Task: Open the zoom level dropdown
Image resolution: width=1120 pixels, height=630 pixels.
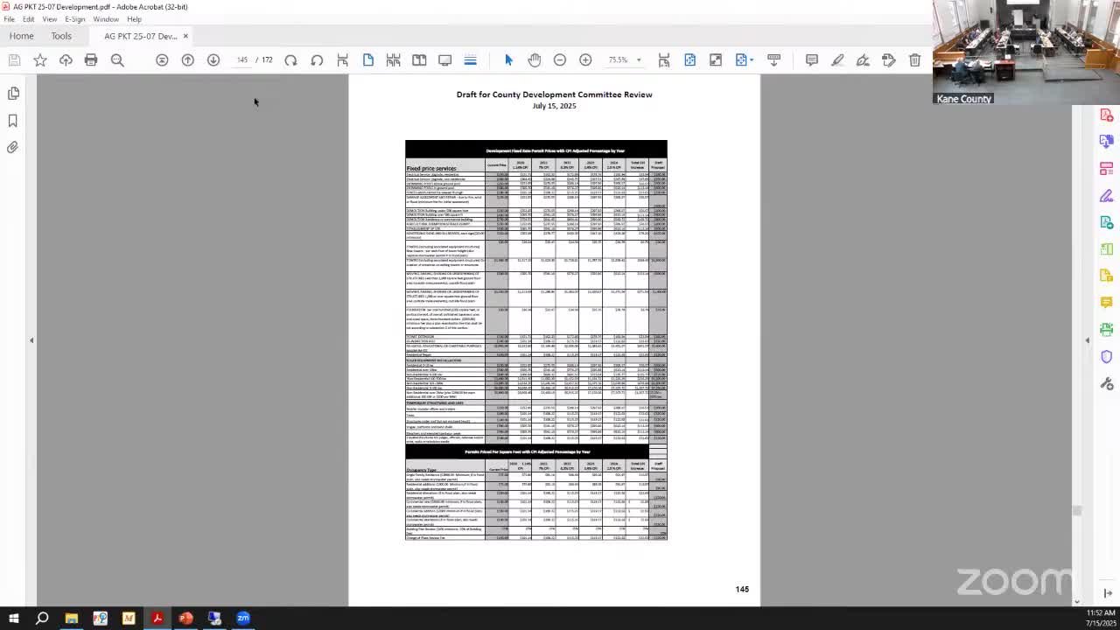Action: click(639, 59)
